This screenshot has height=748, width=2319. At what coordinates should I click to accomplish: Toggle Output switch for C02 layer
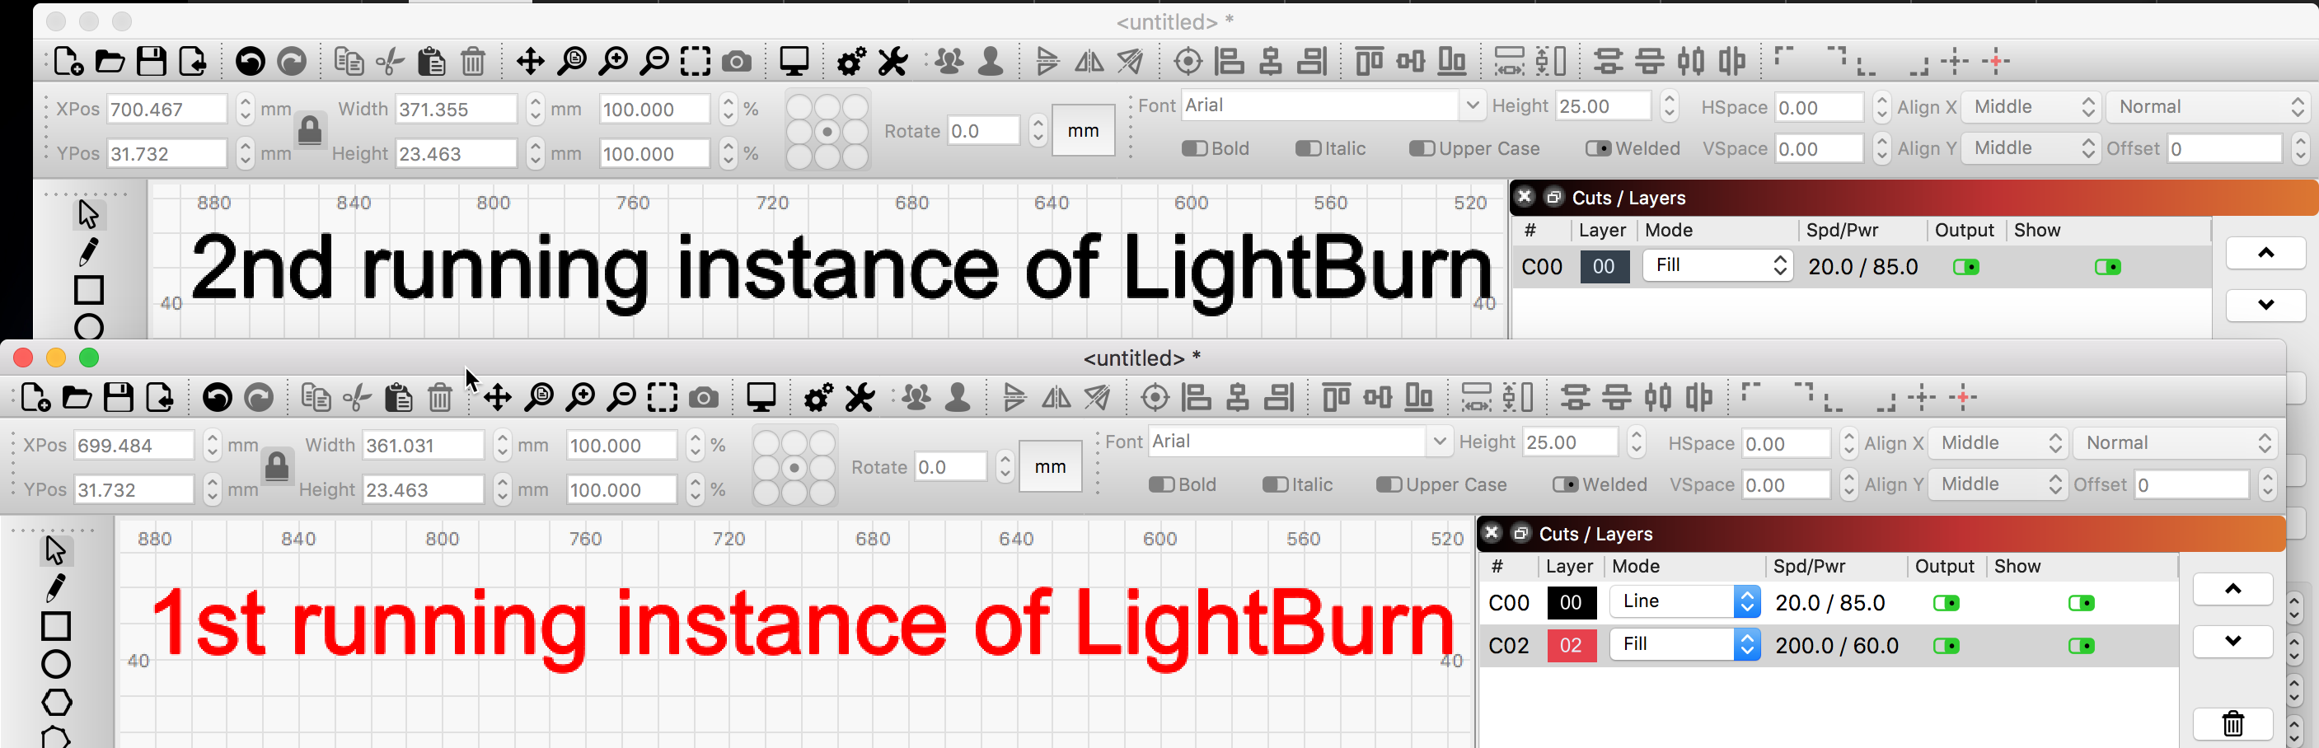click(x=1947, y=645)
